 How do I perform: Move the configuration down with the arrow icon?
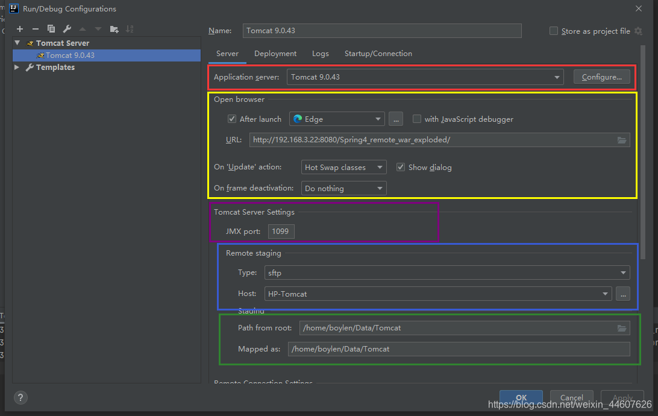[x=98, y=29]
